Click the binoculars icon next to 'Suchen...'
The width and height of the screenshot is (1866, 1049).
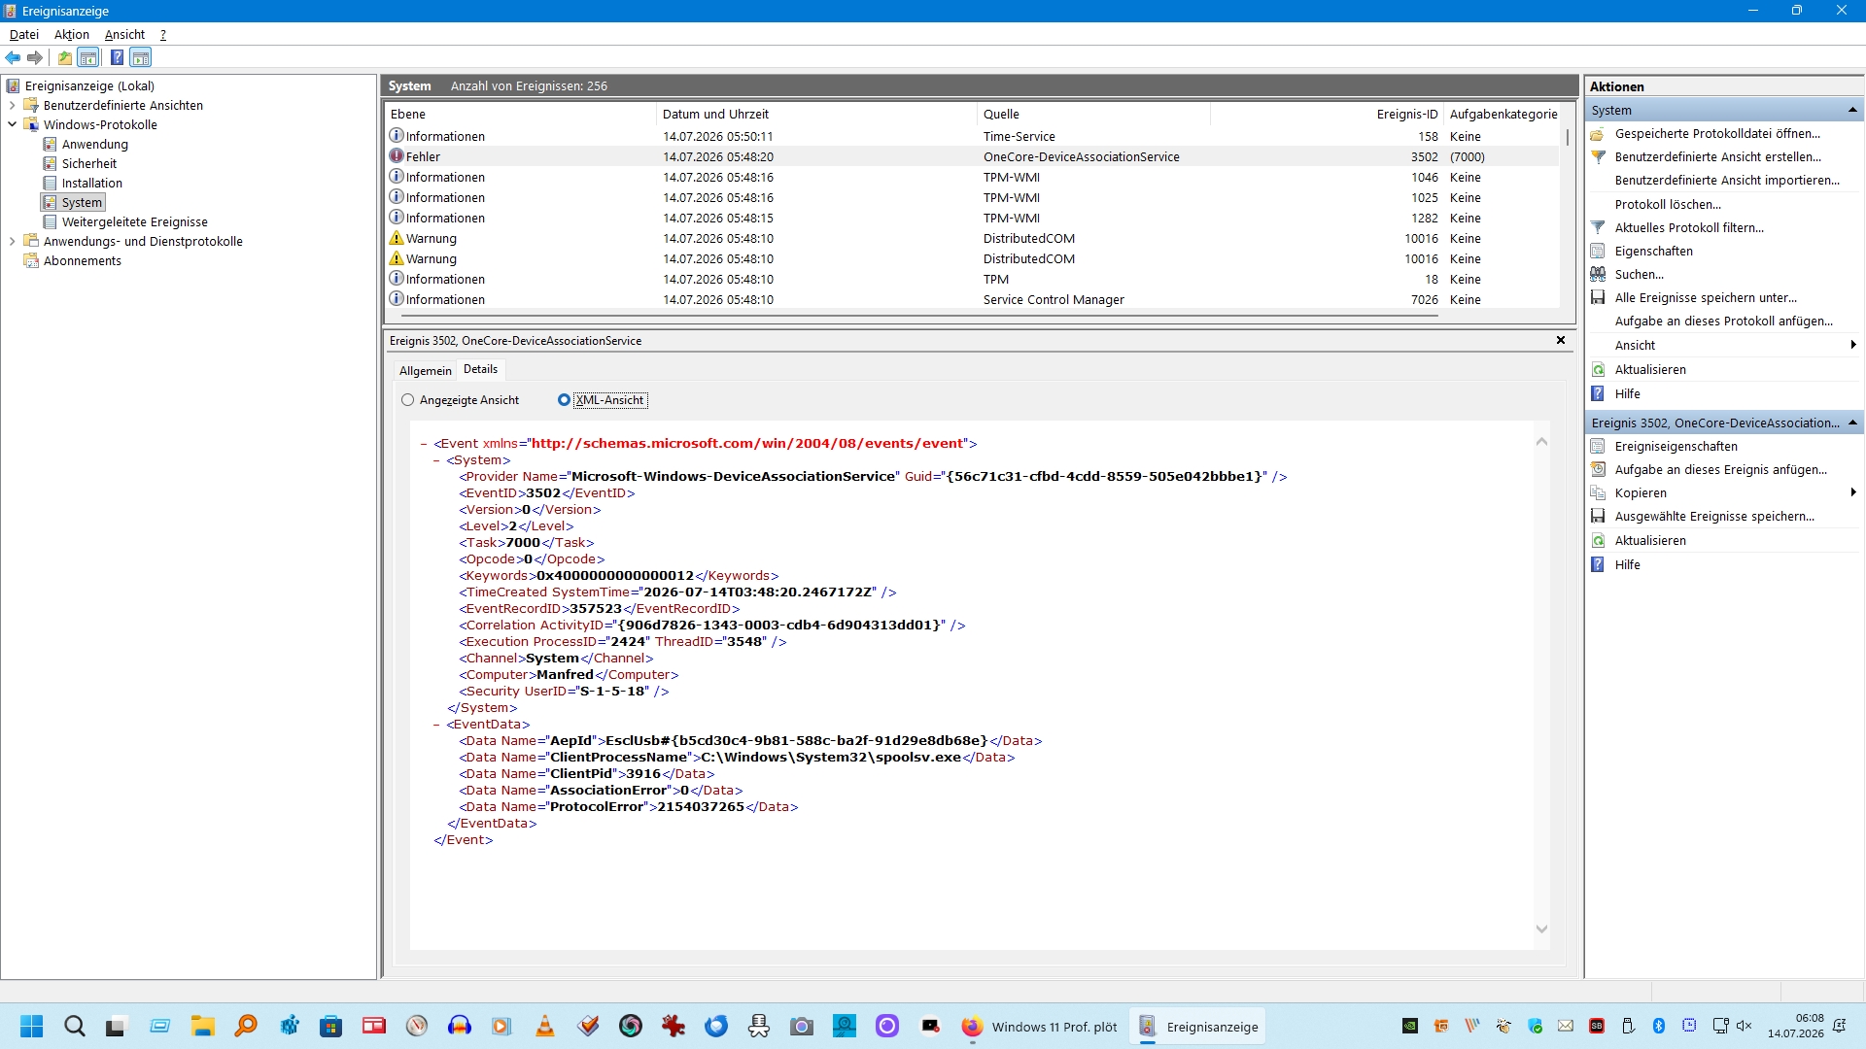tap(1598, 274)
